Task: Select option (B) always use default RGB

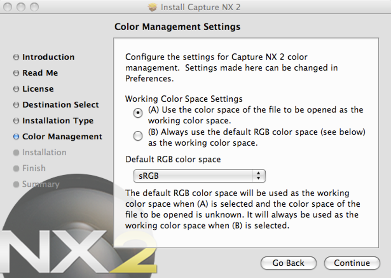Action: (x=138, y=136)
